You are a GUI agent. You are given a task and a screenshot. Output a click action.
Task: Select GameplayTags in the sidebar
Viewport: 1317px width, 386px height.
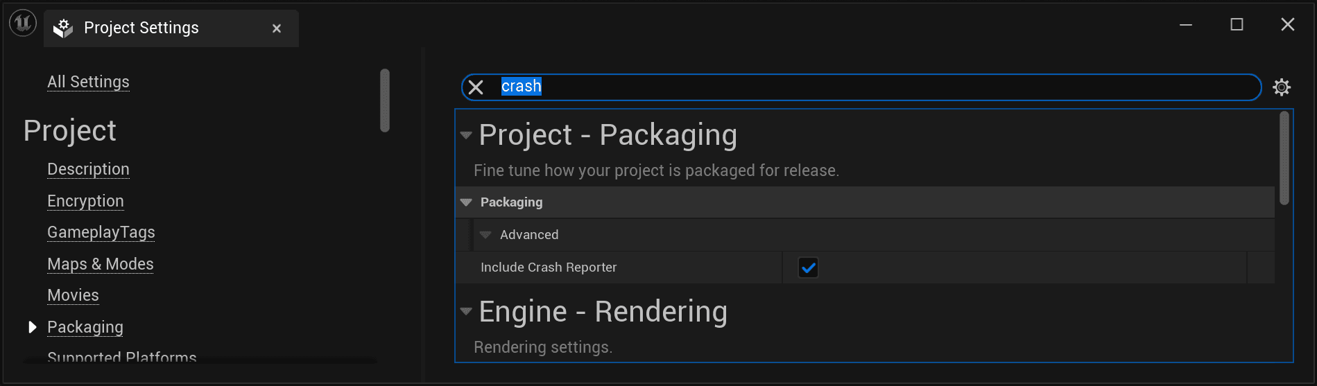click(x=101, y=232)
